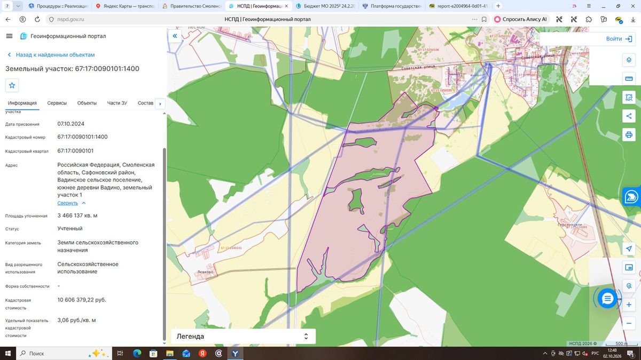Expand the Легенда panel
Image resolution: width=641 pixels, height=360 pixels.
click(243, 337)
